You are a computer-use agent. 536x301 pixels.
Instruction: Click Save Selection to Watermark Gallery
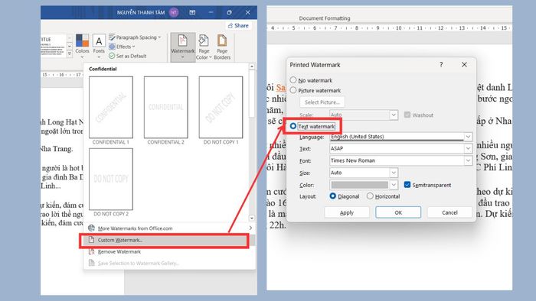[169, 263]
